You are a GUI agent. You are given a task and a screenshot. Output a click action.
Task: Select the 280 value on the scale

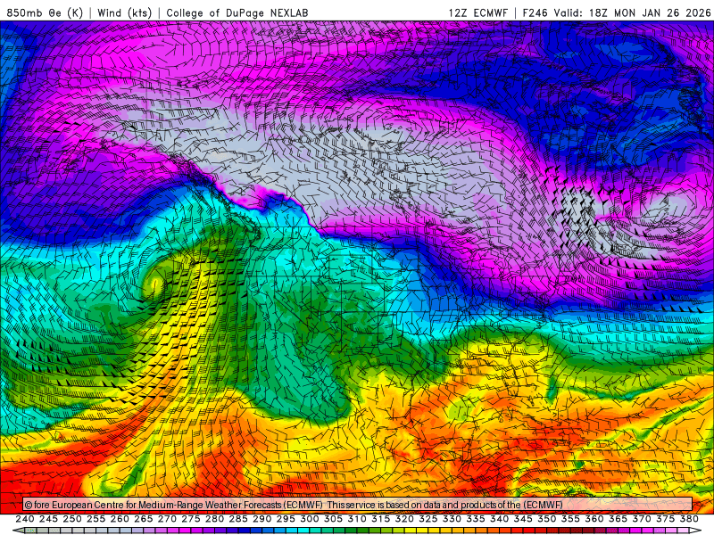[214, 519]
